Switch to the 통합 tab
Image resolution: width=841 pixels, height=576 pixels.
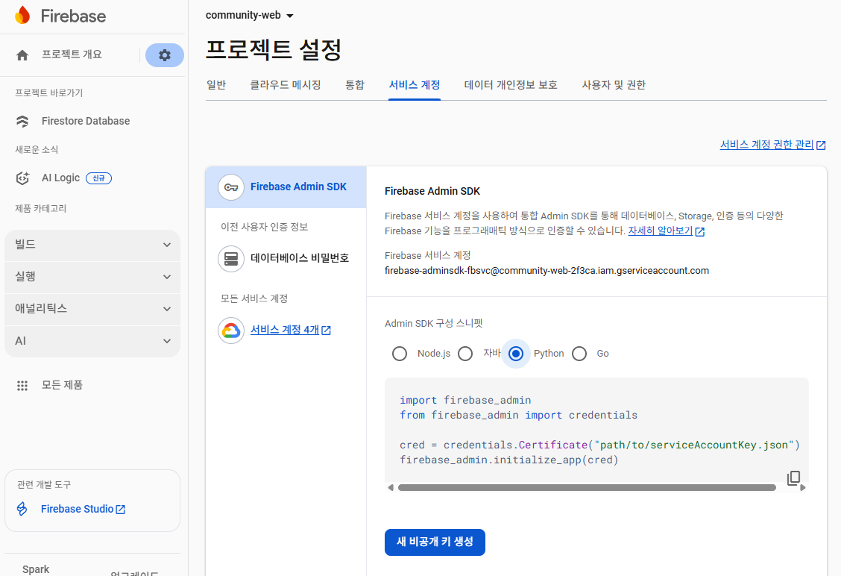point(355,85)
